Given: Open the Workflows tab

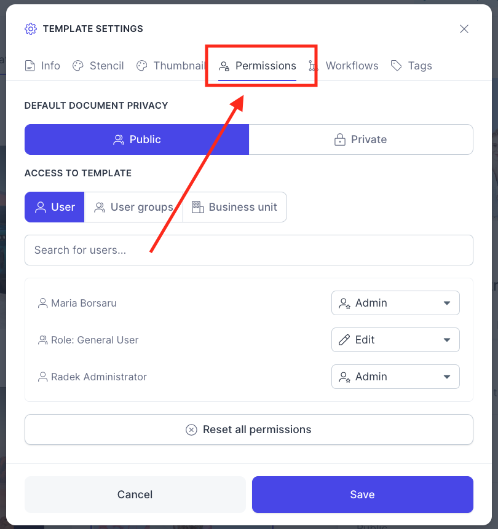Looking at the screenshot, I should tap(343, 66).
